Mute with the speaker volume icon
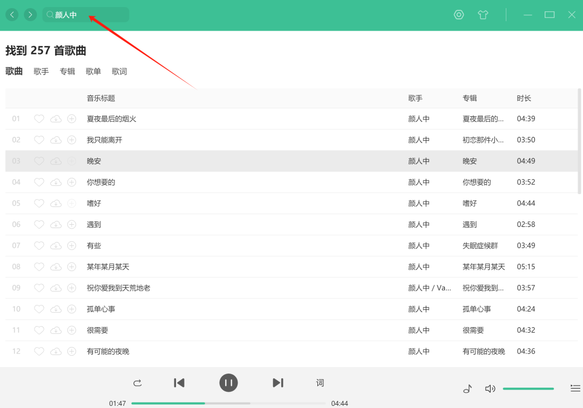Viewport: 583px width, 408px height. point(490,389)
